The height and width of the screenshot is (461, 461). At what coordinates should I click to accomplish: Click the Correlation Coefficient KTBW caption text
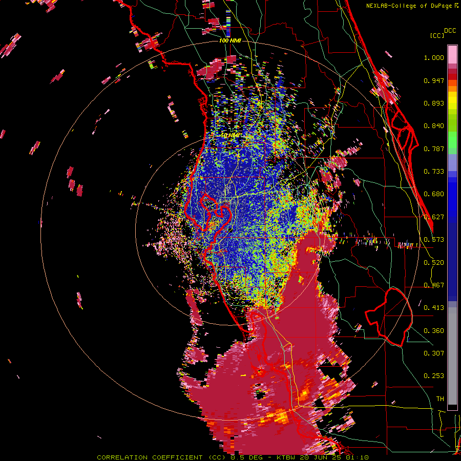(233, 457)
